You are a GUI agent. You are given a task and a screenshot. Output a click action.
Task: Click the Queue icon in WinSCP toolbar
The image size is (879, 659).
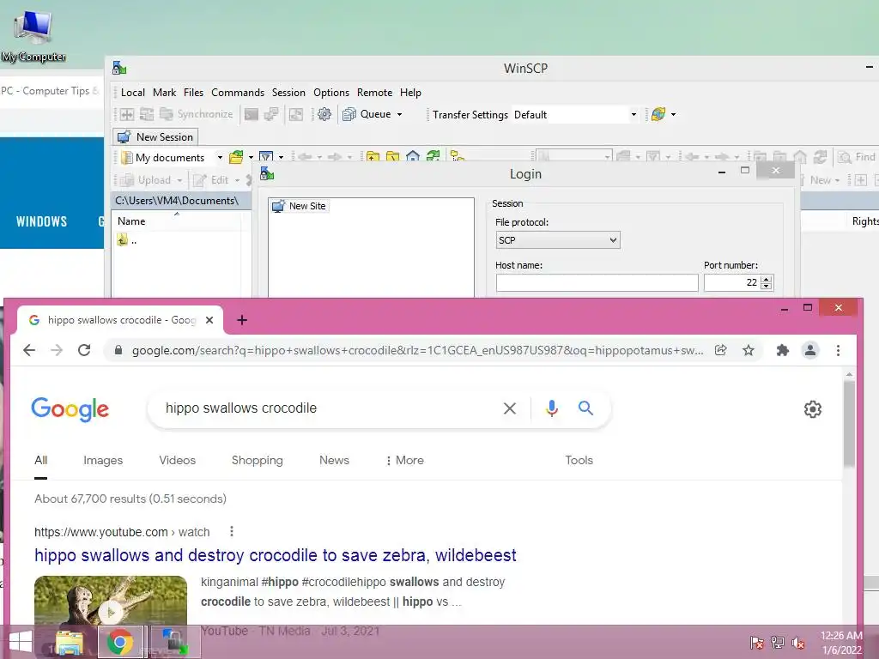349,114
